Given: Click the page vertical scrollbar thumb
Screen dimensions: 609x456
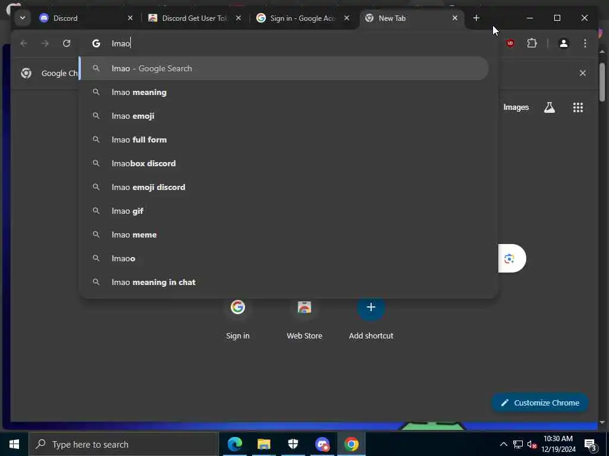Looking at the screenshot, I should coord(602,82).
